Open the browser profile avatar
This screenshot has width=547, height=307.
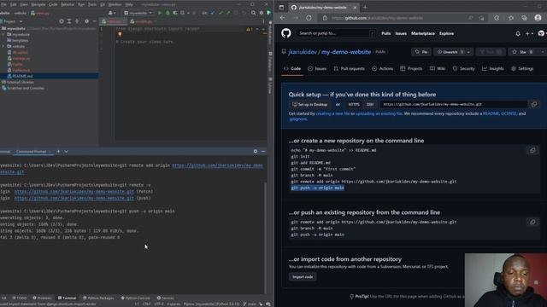[x=538, y=18]
